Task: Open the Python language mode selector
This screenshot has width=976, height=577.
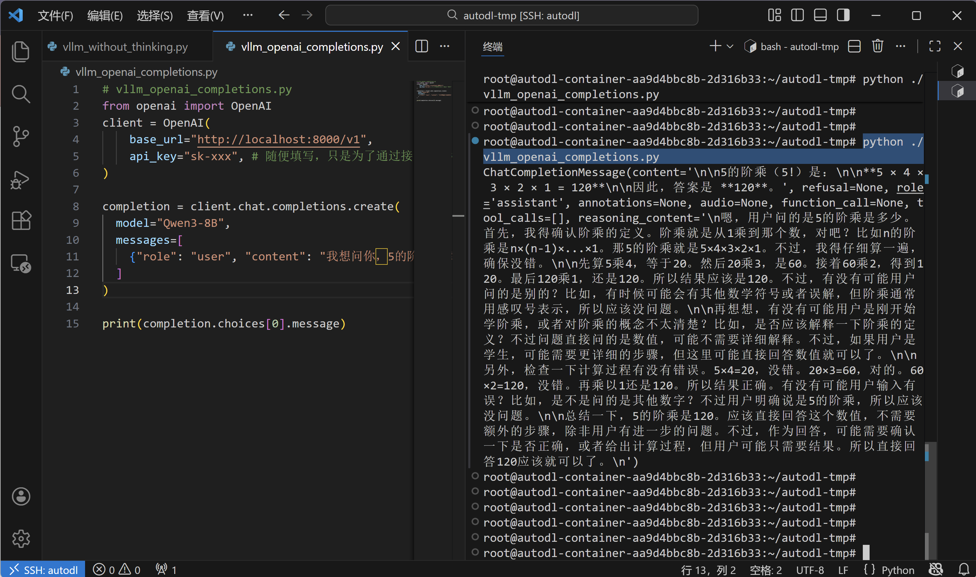Action: point(897,570)
